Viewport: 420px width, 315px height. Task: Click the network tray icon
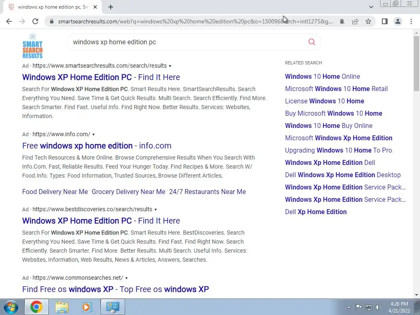coord(369,307)
